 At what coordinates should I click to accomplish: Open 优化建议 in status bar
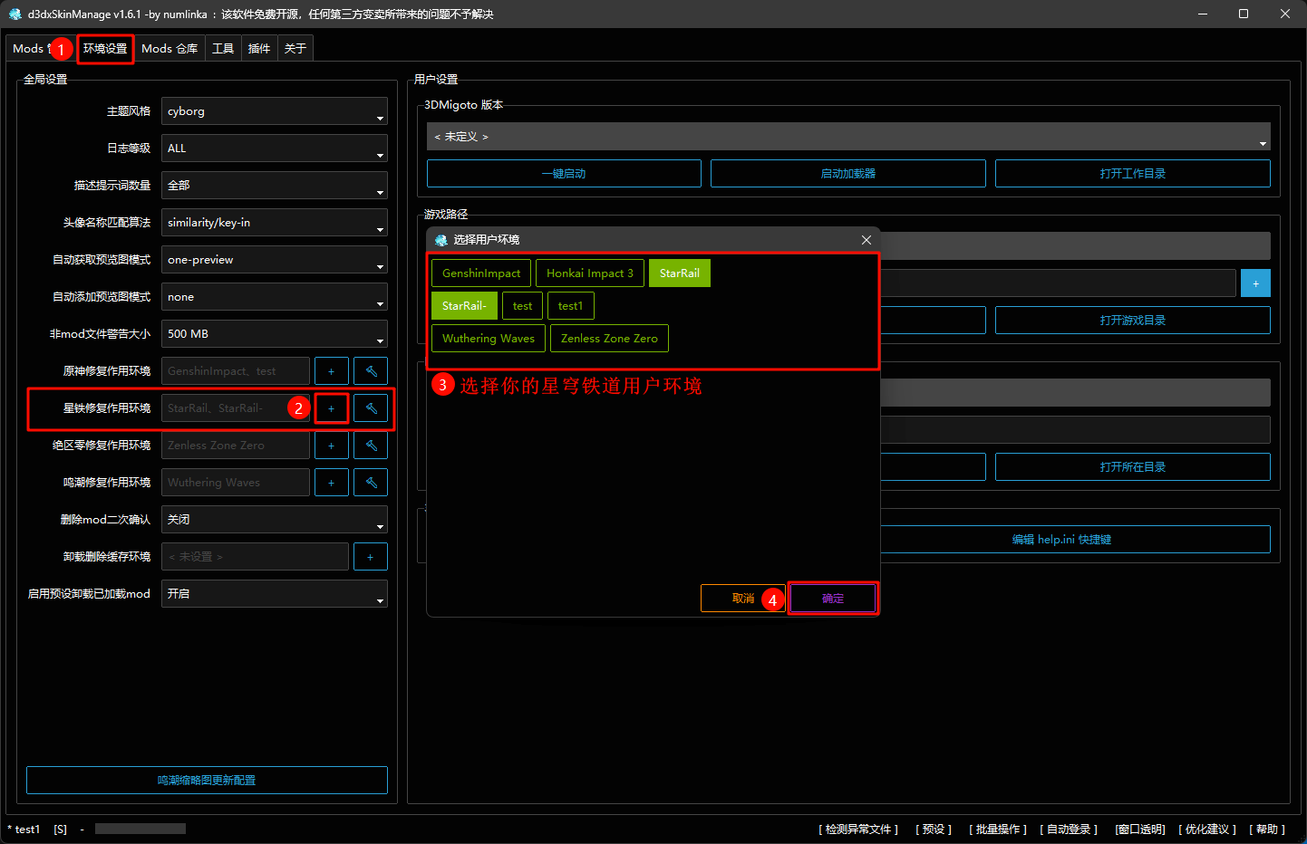1207,830
